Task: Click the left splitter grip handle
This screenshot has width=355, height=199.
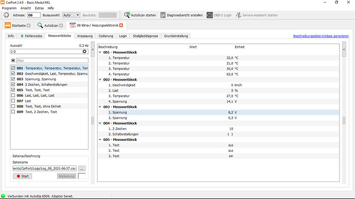Action: point(93,120)
